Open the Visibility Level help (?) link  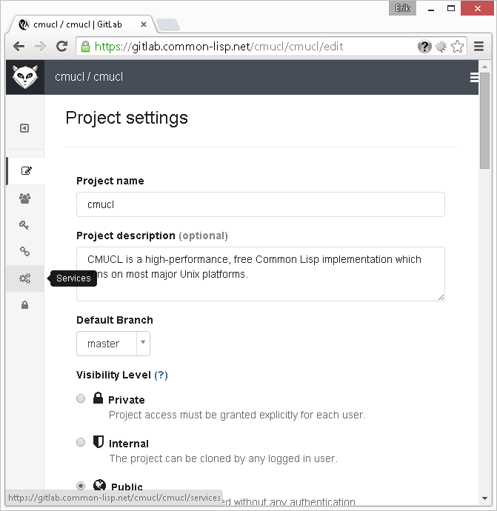click(x=161, y=375)
